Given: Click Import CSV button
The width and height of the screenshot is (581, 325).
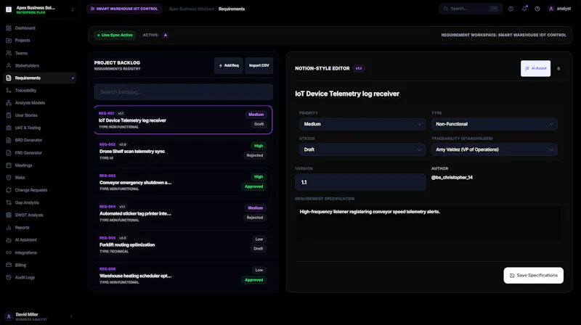Looking at the screenshot, I should [259, 65].
